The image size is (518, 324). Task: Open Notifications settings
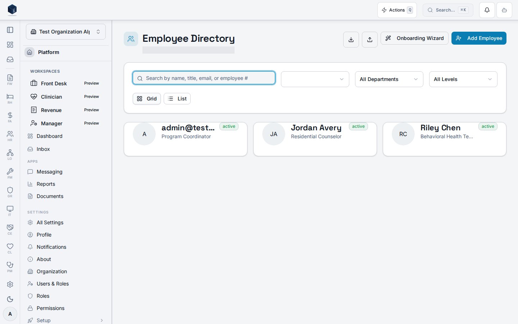66,247
